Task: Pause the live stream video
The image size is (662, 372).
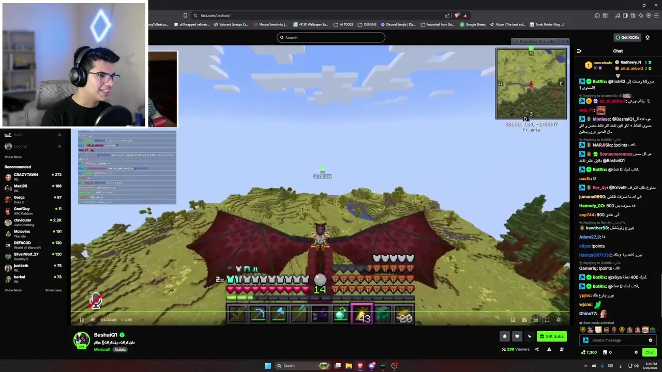Action: (x=81, y=320)
